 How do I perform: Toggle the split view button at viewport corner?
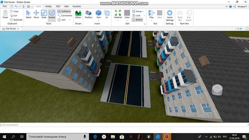point(247,29)
